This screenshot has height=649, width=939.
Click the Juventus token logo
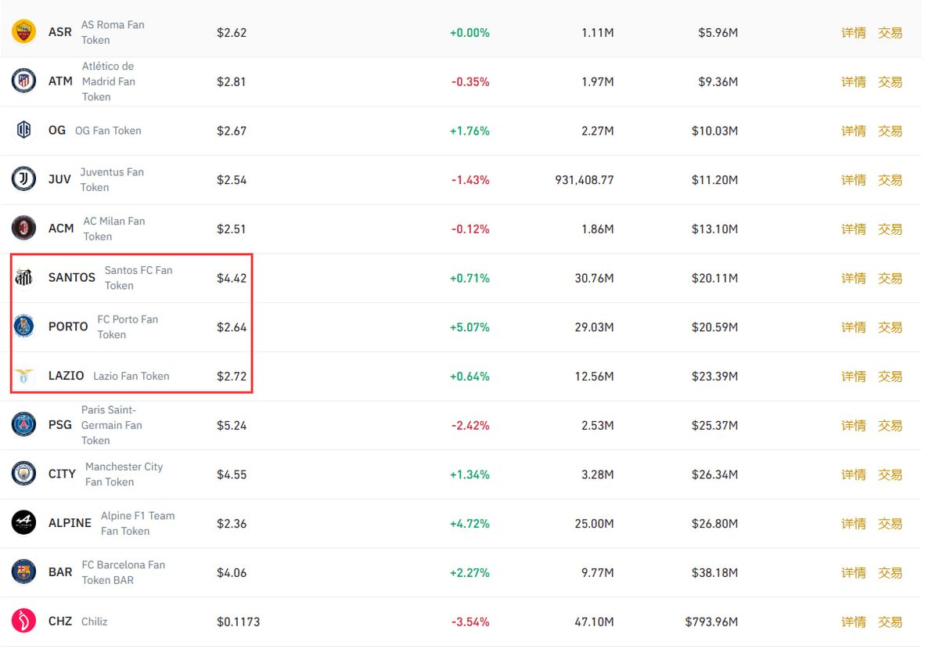coord(23,179)
